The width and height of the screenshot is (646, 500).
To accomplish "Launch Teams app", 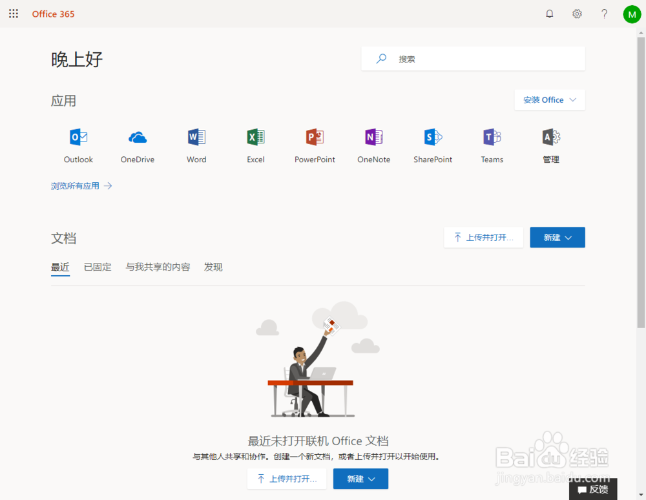I will 492,146.
